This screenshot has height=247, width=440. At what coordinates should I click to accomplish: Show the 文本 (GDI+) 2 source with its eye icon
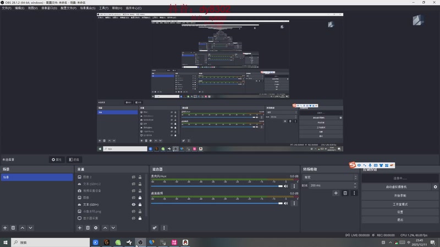point(134,184)
